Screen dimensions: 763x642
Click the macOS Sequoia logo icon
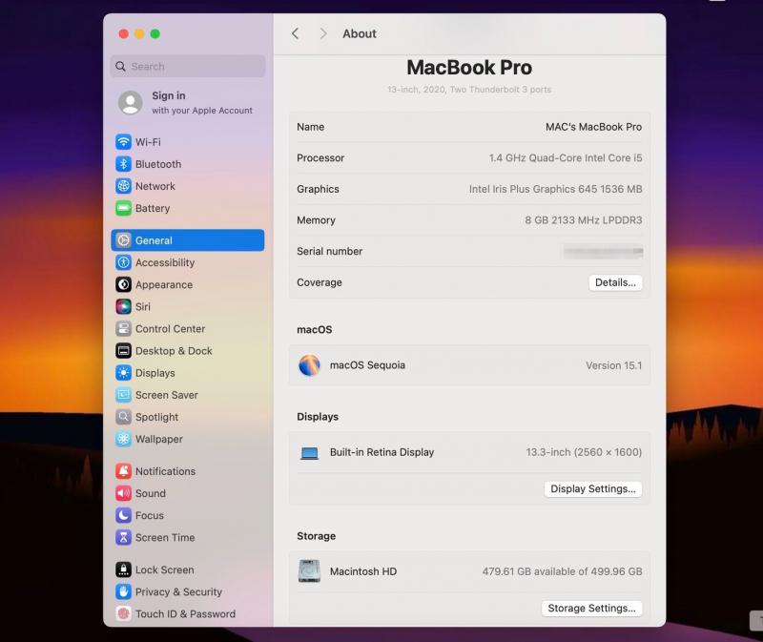[x=309, y=365]
